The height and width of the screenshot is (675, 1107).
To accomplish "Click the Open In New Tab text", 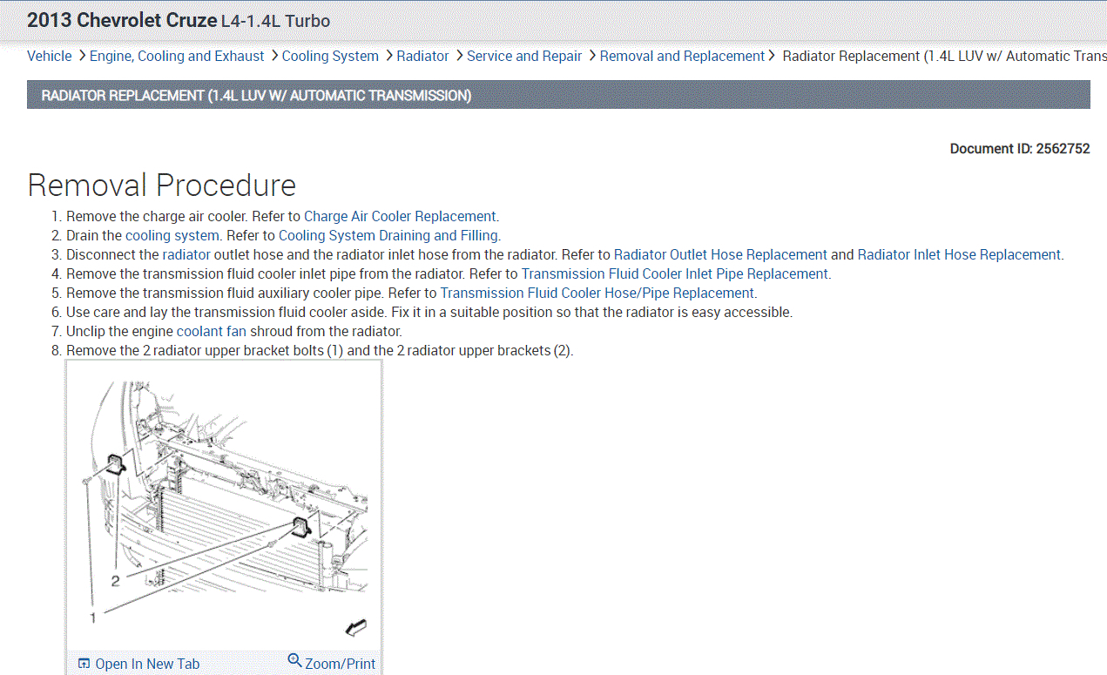I will click(x=147, y=664).
